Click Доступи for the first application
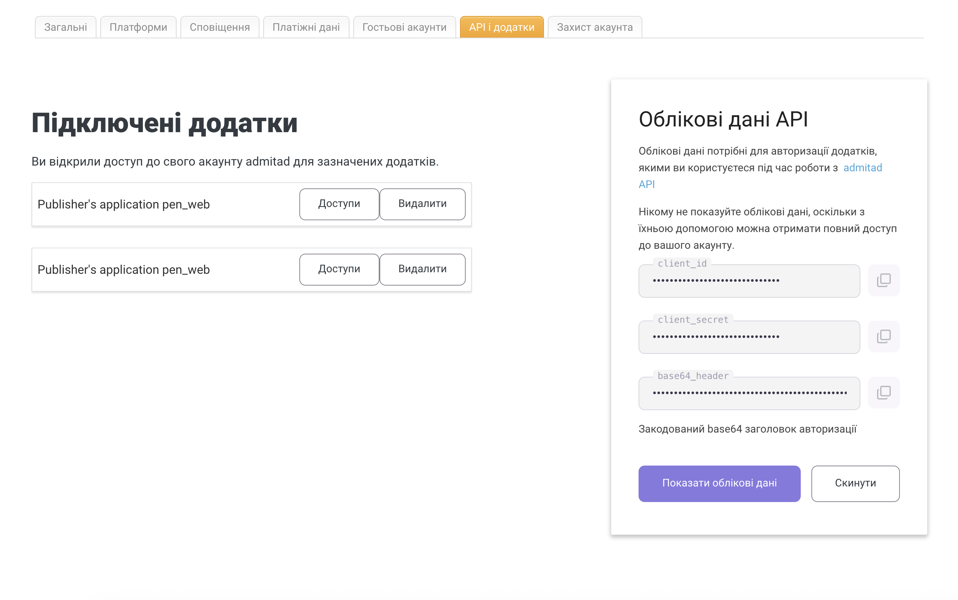The image size is (958, 600). [339, 204]
